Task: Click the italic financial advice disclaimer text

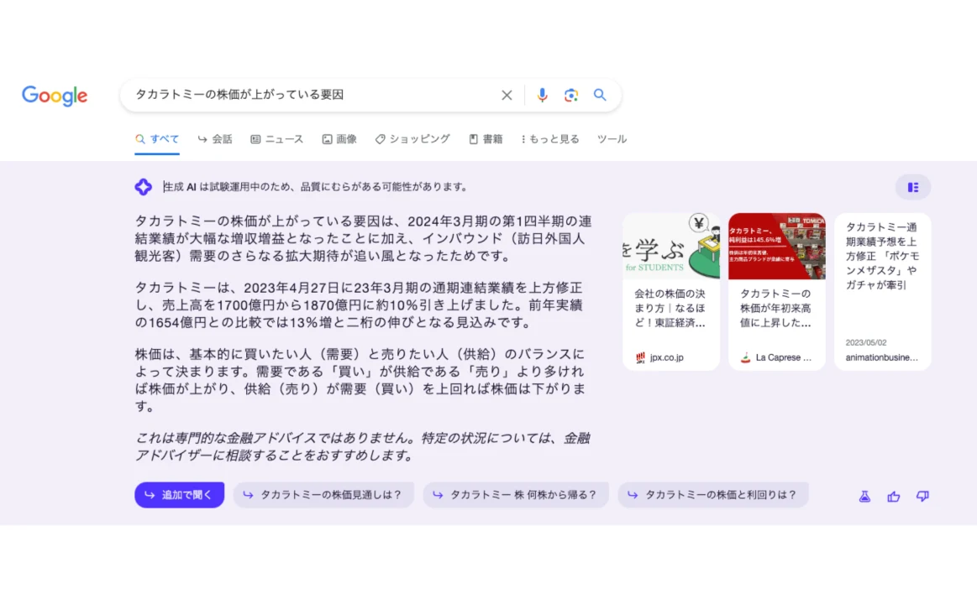Action: coord(363,446)
